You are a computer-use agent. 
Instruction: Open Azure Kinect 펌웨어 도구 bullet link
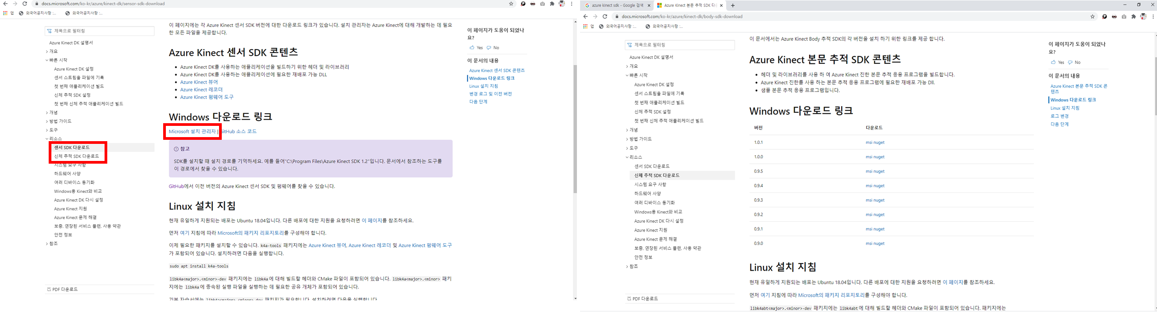point(207,97)
